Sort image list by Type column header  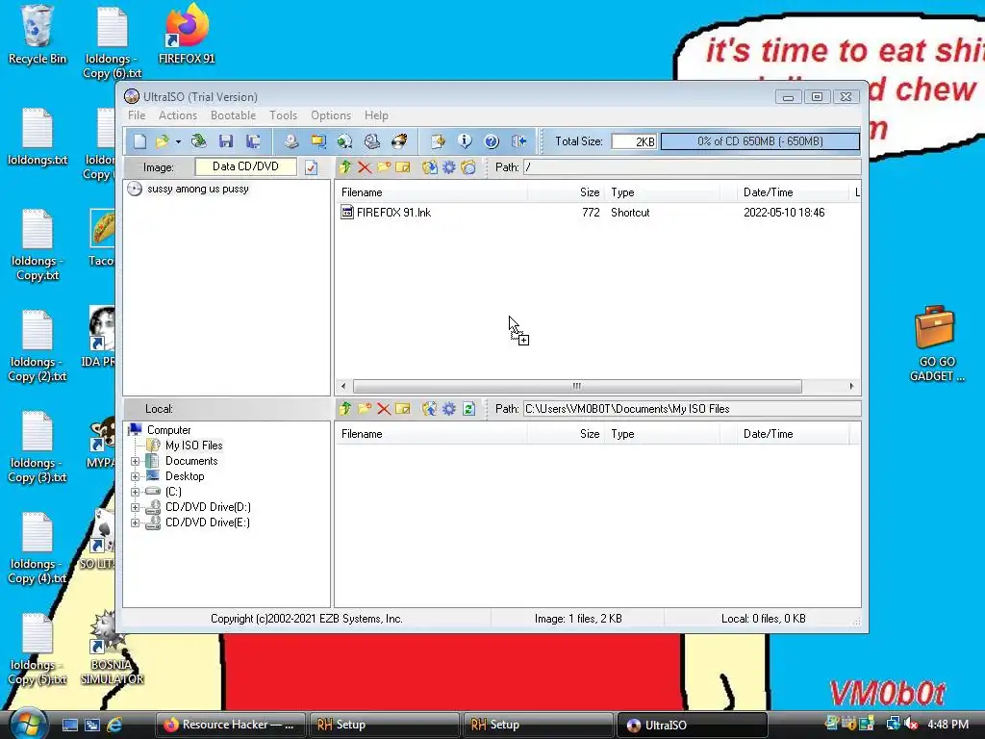pyautogui.click(x=663, y=192)
